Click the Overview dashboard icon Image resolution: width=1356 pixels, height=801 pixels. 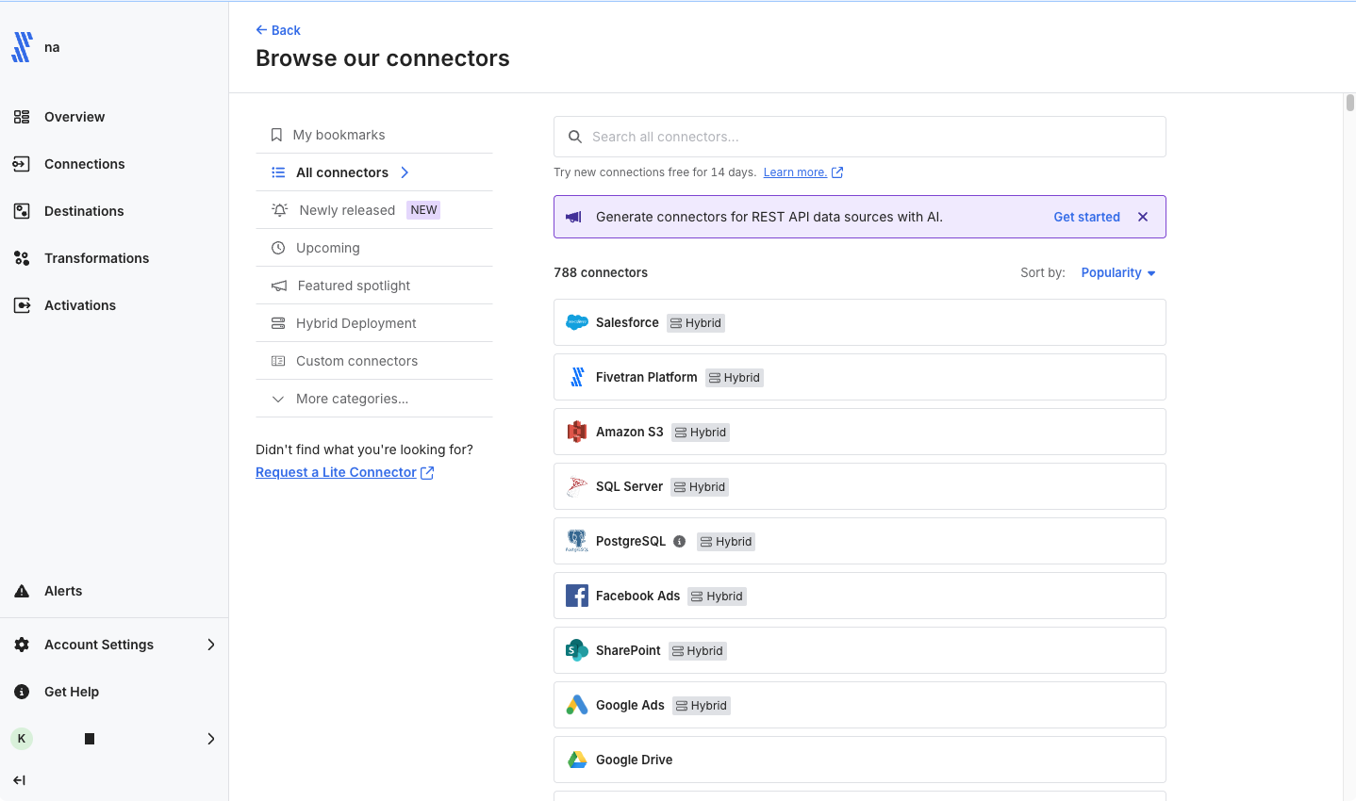coord(22,117)
